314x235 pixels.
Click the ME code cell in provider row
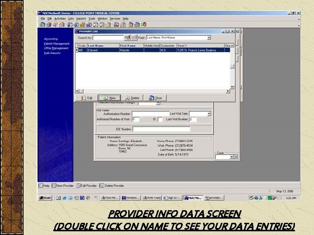tap(82, 50)
